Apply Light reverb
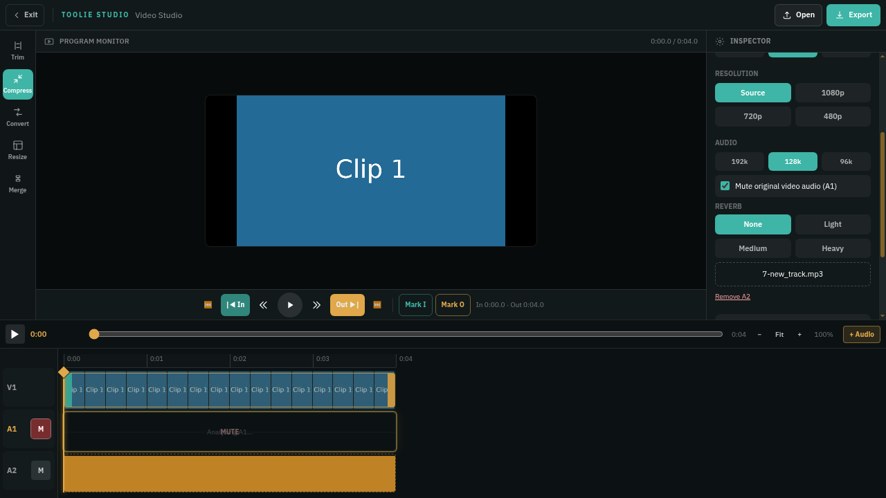This screenshot has height=498, width=886. pyautogui.click(x=833, y=224)
